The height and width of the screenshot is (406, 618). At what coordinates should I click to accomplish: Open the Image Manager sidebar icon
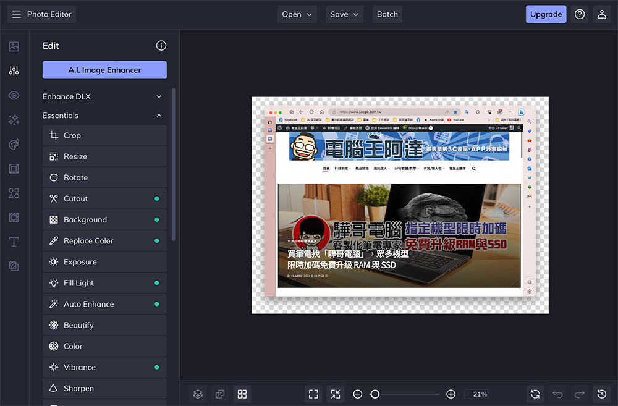(14, 46)
